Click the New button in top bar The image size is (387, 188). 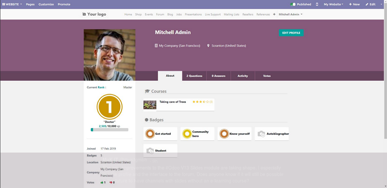(x=354, y=4)
